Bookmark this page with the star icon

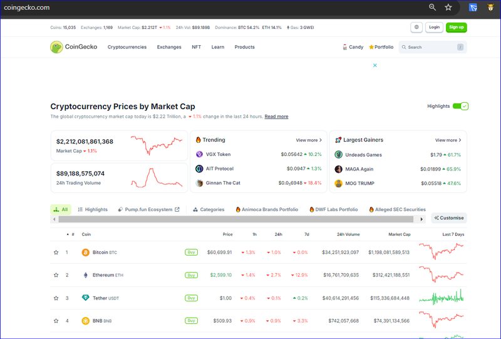448,7
